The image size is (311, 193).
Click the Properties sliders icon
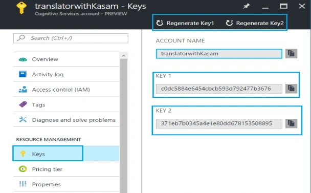point(23,184)
